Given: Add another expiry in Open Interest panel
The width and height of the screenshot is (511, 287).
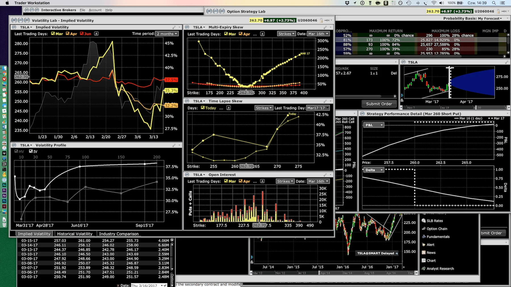Looking at the screenshot, I should click(263, 181).
